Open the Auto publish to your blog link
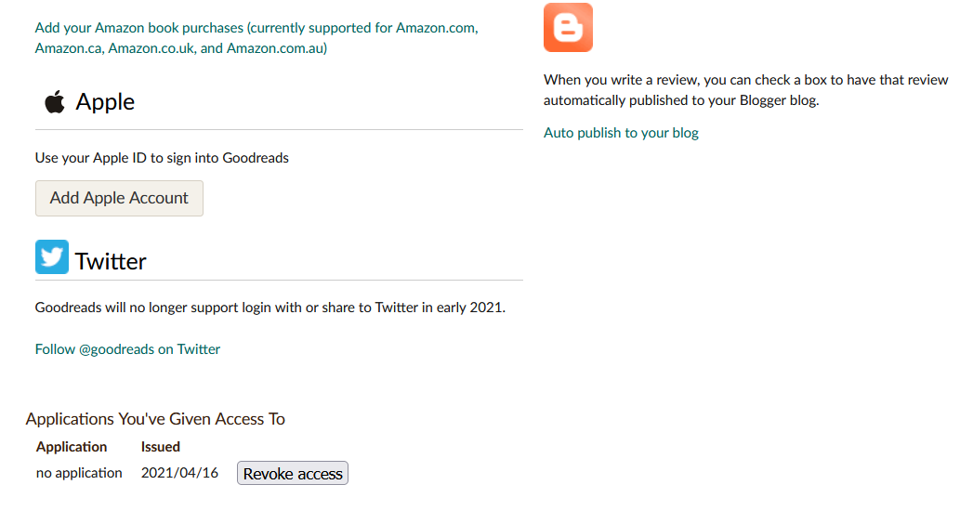Image resolution: width=973 pixels, height=511 pixels. pos(621,133)
